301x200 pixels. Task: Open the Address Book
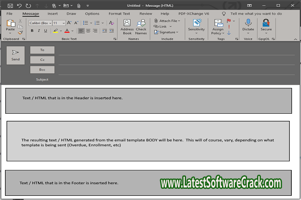pos(127,26)
